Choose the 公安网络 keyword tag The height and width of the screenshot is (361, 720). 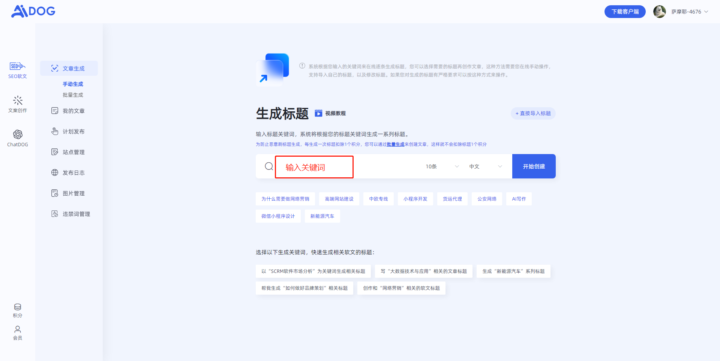[487, 199]
